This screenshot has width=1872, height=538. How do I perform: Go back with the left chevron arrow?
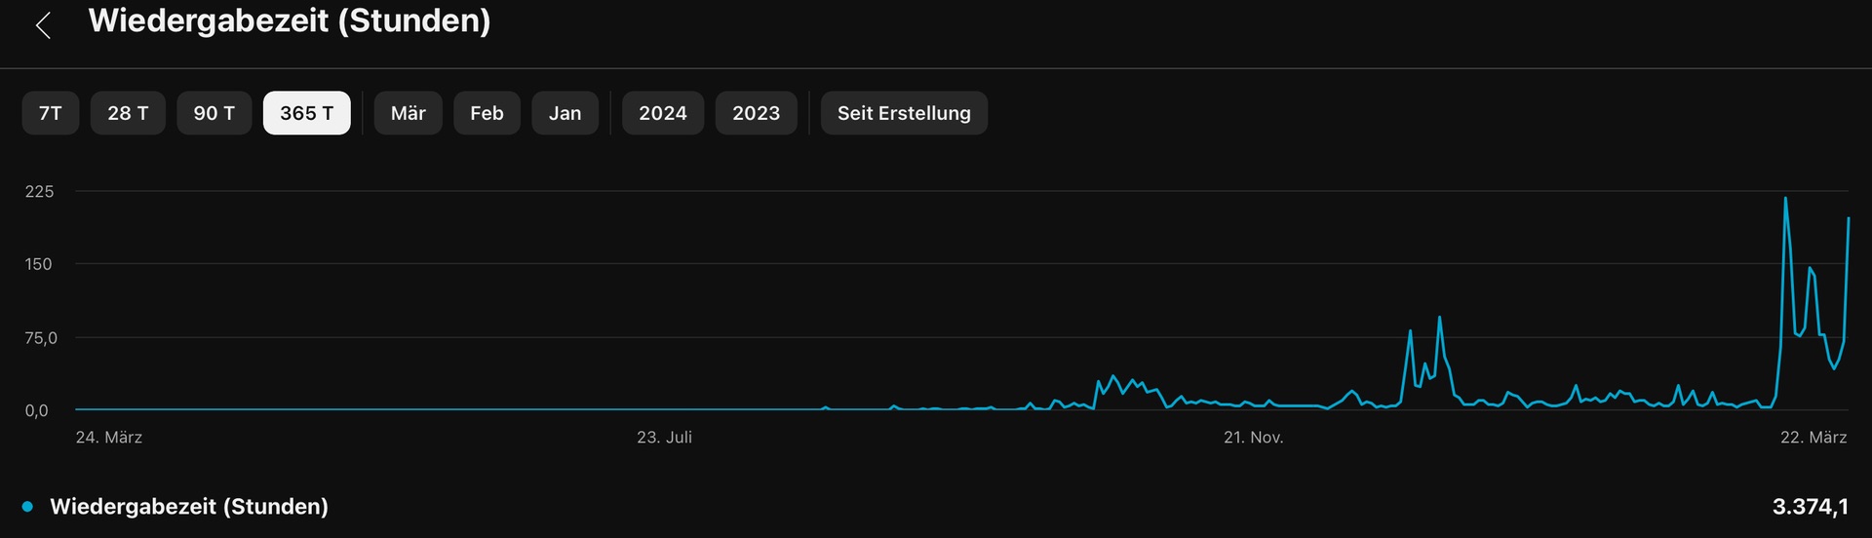43,25
